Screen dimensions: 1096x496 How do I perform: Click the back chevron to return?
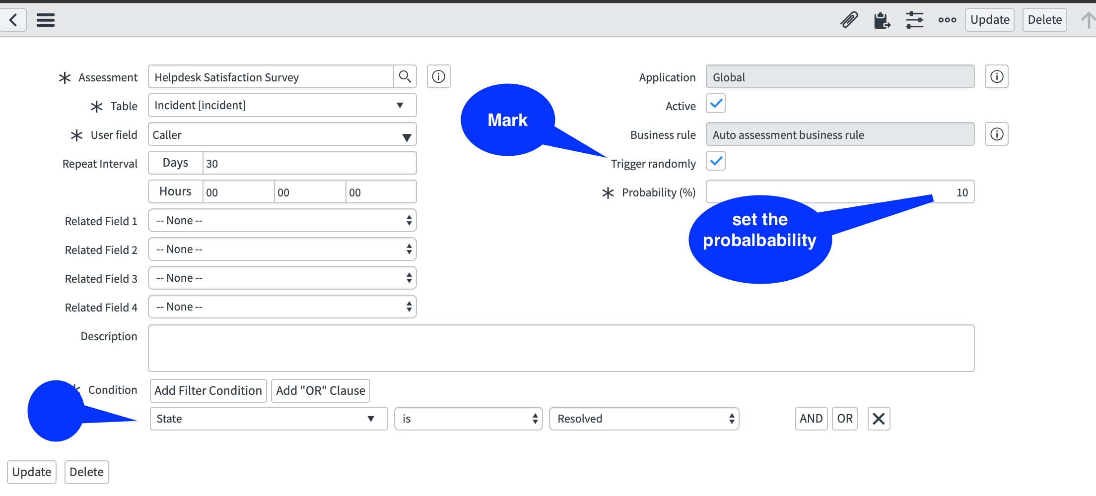pos(13,20)
